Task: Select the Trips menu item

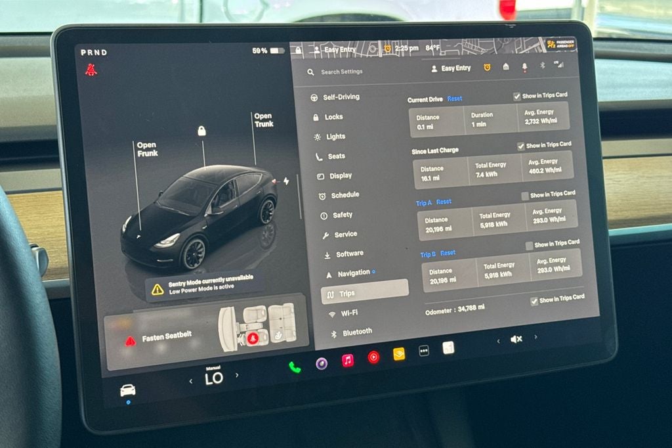Action: click(365, 292)
